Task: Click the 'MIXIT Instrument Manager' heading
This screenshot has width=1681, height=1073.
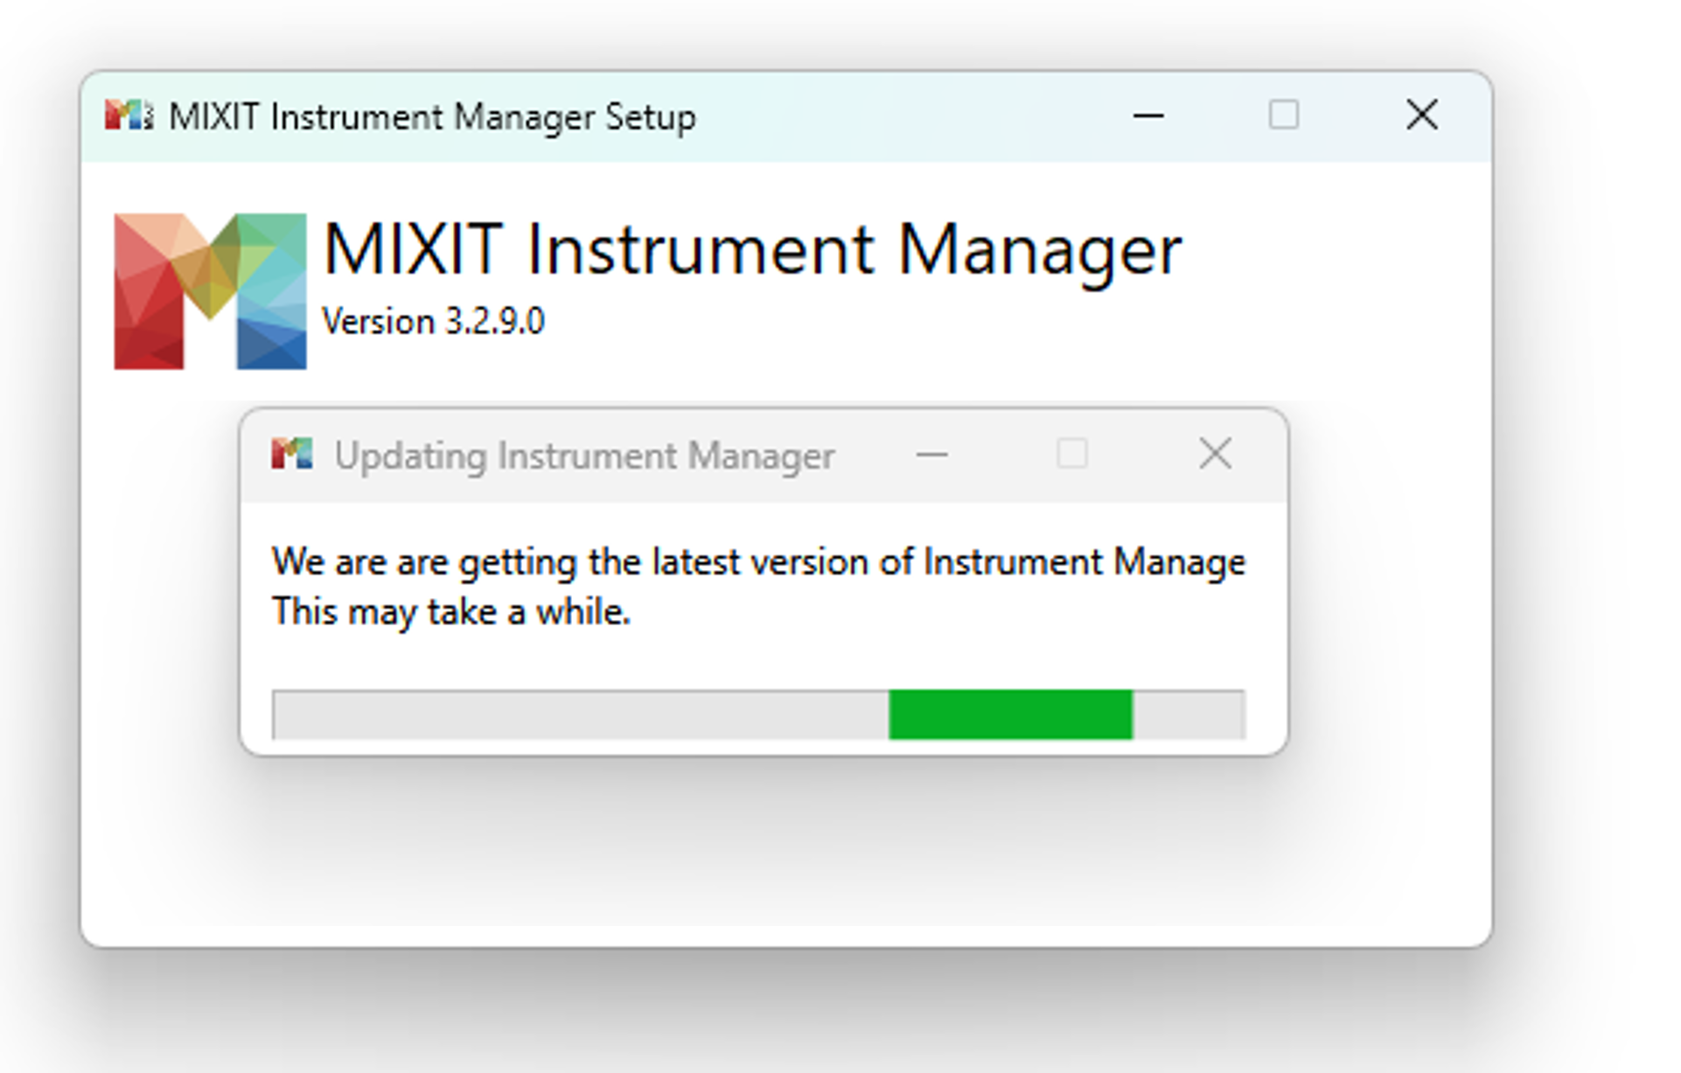Action: pyautogui.click(x=752, y=250)
